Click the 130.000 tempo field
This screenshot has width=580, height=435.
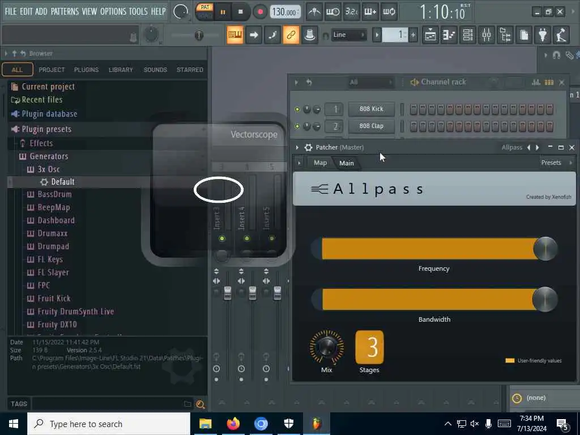(x=284, y=12)
